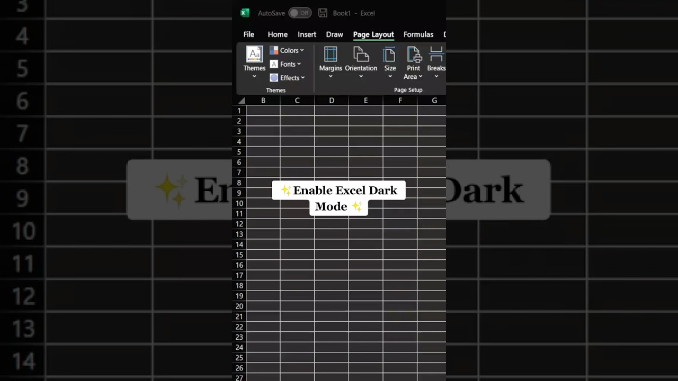
Task: Expand the Effects dropdown chevron
Action: (302, 78)
